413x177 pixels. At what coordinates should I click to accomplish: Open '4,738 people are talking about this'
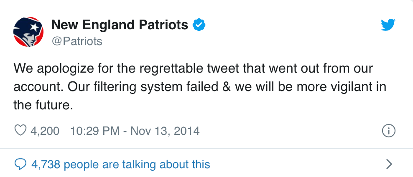click(x=121, y=164)
